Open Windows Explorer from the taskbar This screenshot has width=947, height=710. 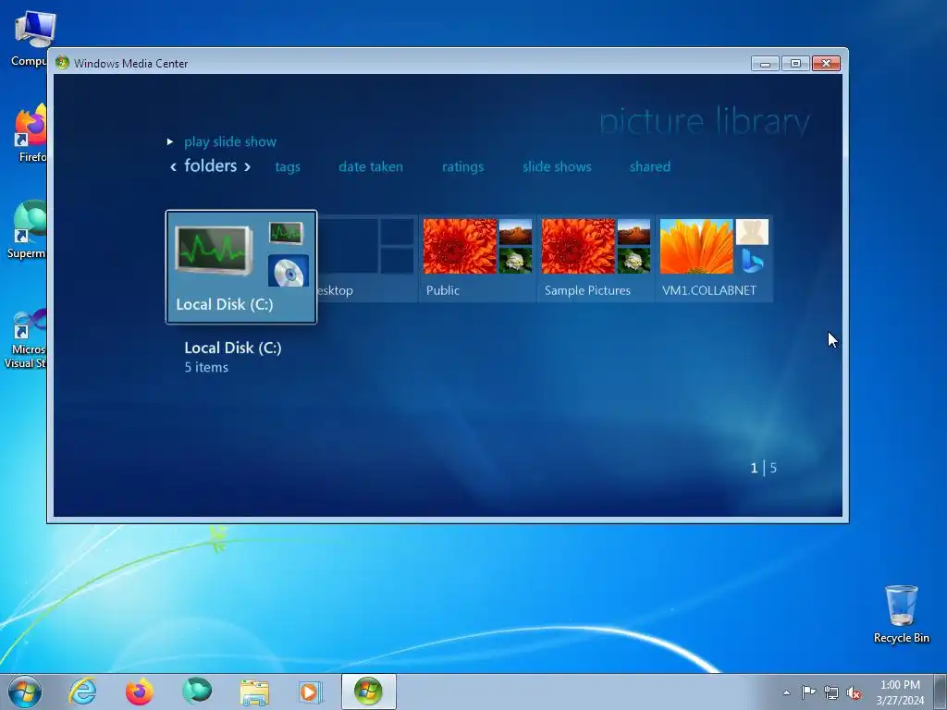[254, 692]
